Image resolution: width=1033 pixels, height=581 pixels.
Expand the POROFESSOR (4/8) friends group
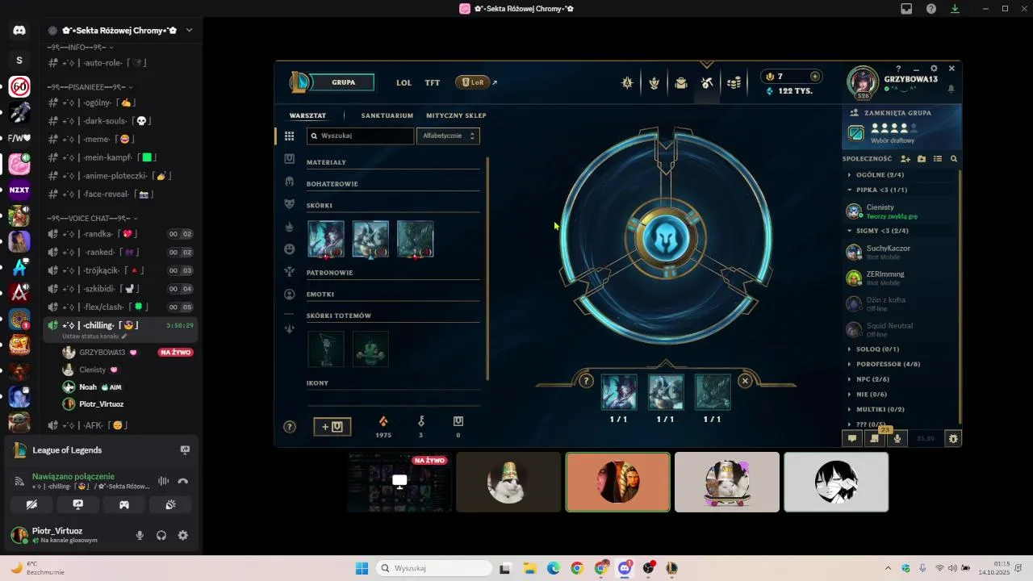(883, 364)
